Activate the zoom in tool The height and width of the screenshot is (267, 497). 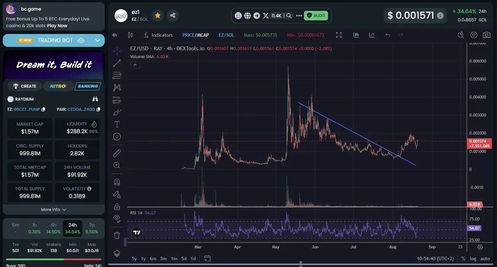click(117, 165)
